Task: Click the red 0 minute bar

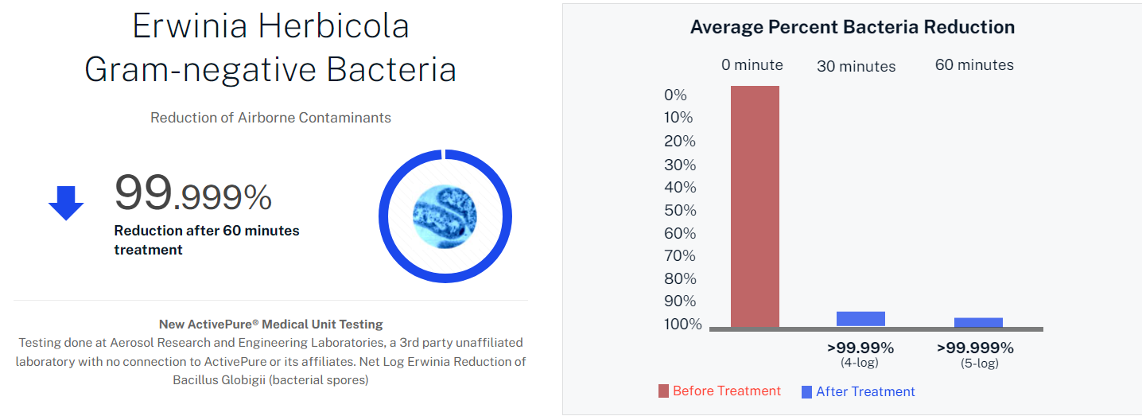Action: (755, 207)
